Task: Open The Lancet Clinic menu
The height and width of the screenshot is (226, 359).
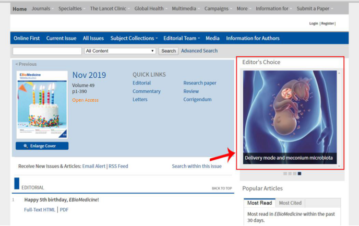Action: (110, 9)
